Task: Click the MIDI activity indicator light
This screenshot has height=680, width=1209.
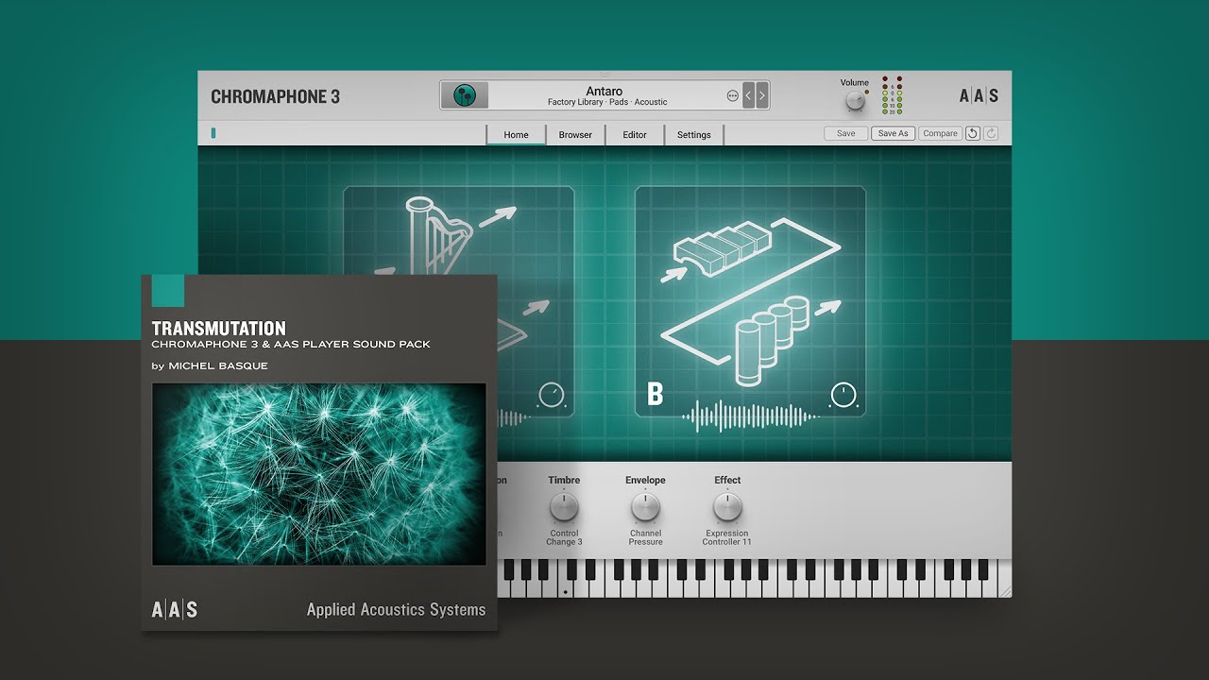Action: [213, 133]
